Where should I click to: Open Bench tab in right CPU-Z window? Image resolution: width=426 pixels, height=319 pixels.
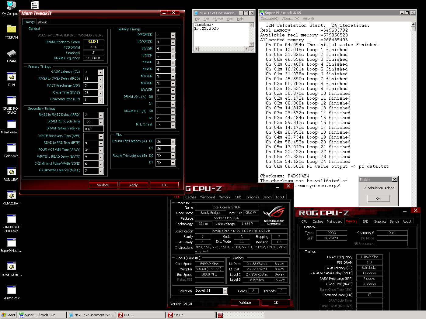click(x=394, y=221)
